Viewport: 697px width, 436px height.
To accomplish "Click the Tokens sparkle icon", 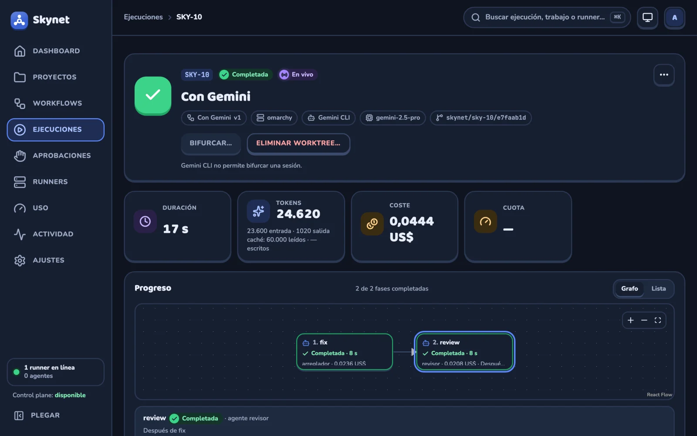I will click(x=258, y=211).
